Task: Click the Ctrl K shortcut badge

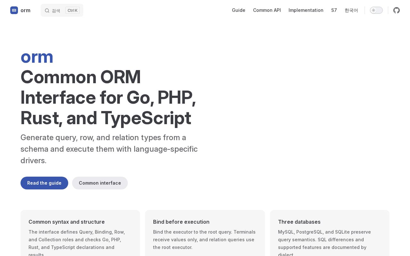Action: [72, 10]
